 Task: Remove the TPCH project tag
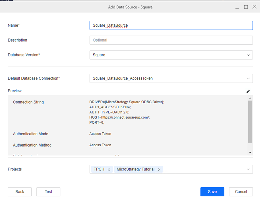(109, 169)
